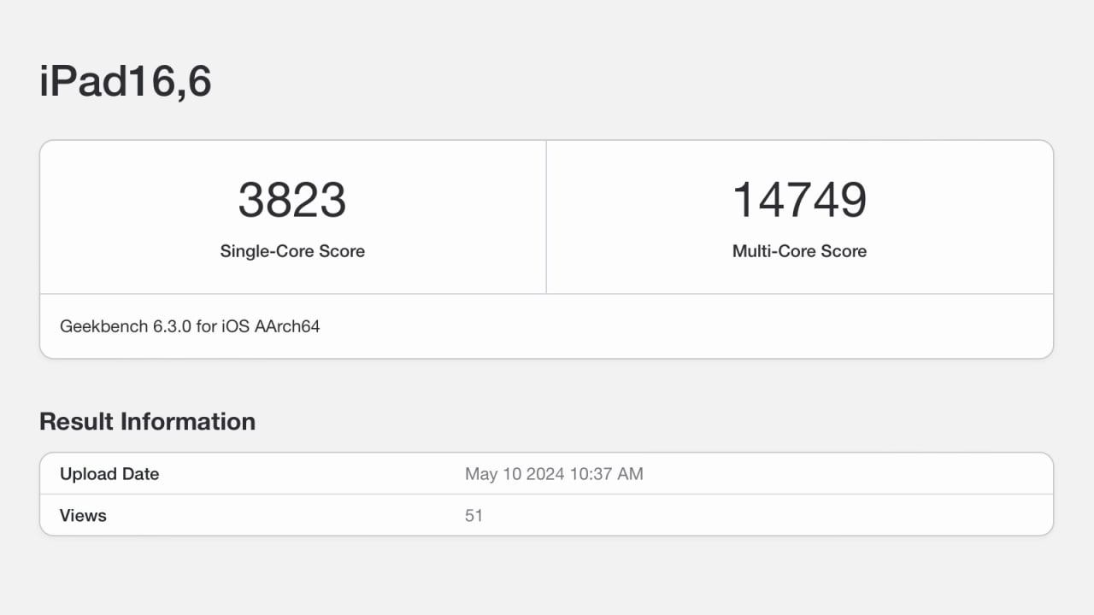This screenshot has height=615, width=1094.
Task: Select the Single-Core Score value 3823
Action: click(x=292, y=199)
